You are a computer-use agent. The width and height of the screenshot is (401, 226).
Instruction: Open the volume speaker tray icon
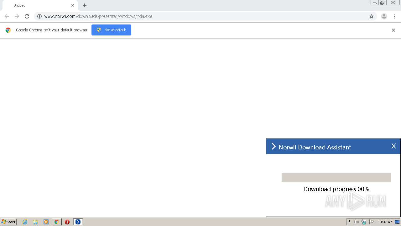(x=356, y=222)
